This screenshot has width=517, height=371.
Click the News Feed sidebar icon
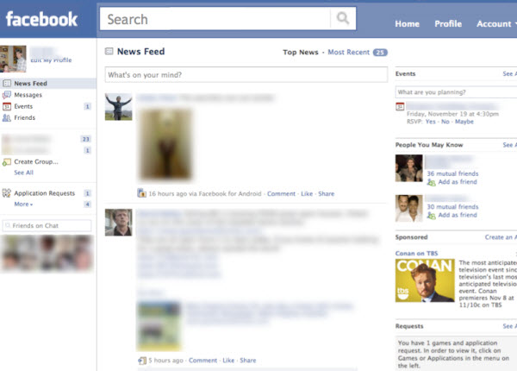click(x=7, y=84)
